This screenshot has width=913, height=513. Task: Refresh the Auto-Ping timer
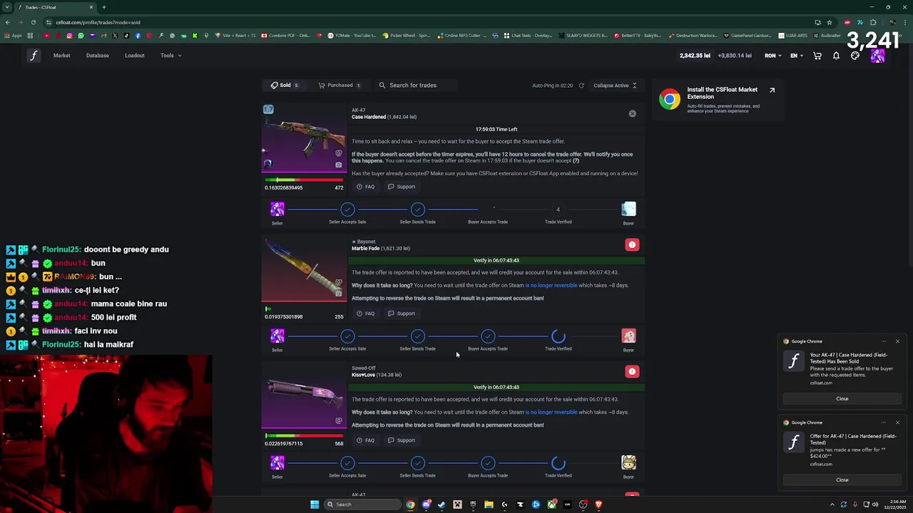581,85
